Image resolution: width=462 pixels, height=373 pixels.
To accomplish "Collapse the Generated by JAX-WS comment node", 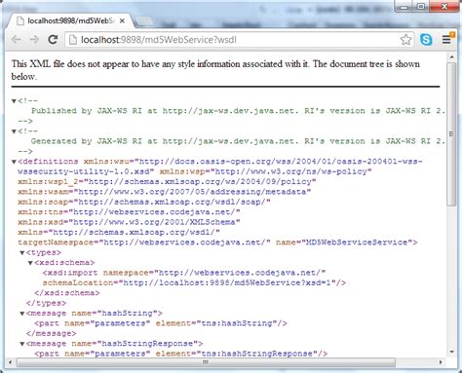I will (x=14, y=131).
